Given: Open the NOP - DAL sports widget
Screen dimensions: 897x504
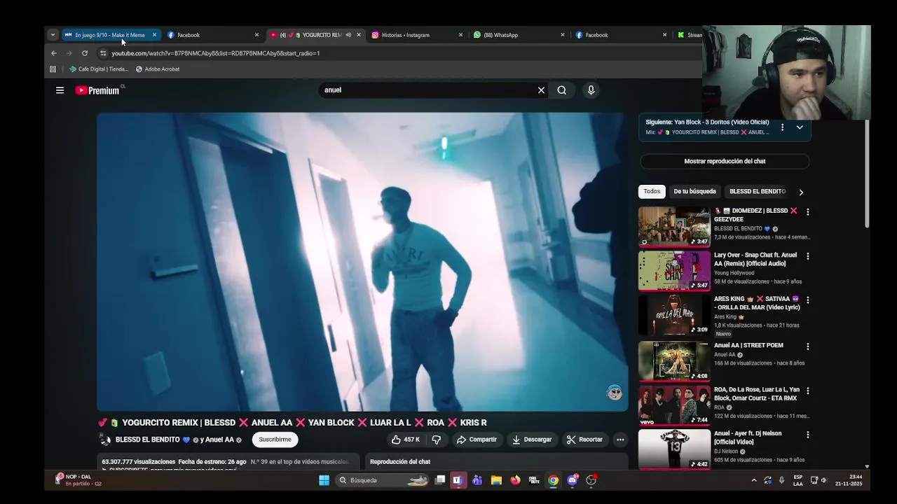Looking at the screenshot, I should click(x=78, y=480).
